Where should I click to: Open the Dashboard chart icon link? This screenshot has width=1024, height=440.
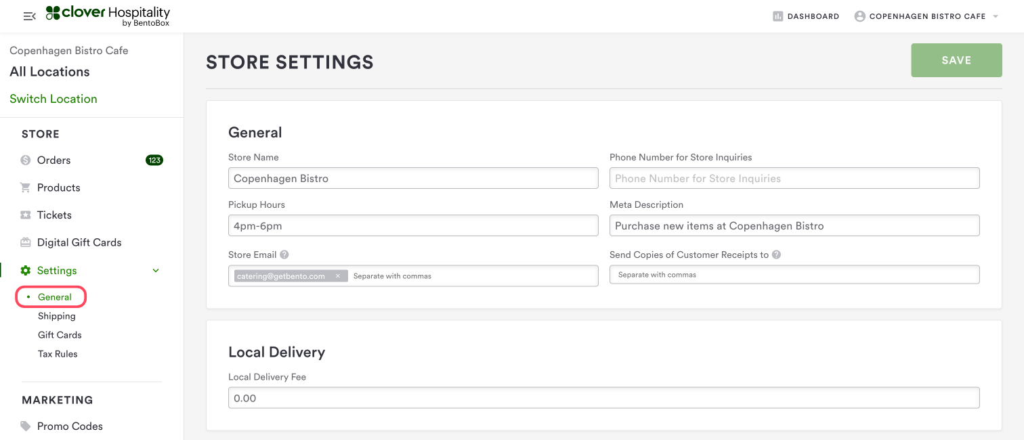pos(778,16)
